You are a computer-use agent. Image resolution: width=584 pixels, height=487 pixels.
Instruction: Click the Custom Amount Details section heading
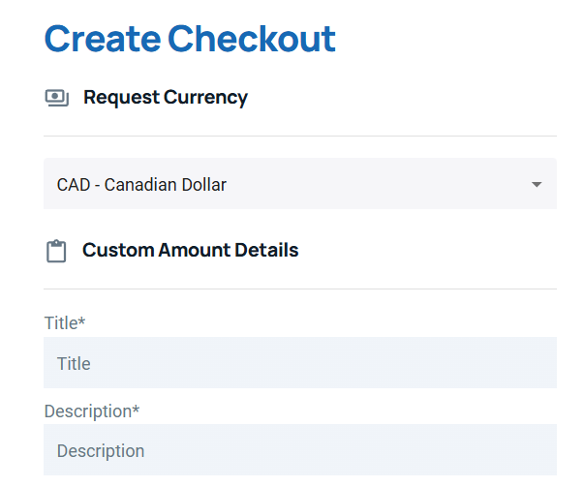click(191, 250)
